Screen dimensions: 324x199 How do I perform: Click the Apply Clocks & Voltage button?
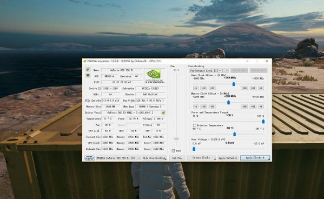pyautogui.click(x=255, y=158)
